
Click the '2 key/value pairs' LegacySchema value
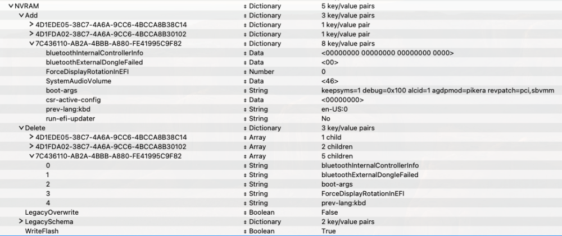(x=348, y=221)
